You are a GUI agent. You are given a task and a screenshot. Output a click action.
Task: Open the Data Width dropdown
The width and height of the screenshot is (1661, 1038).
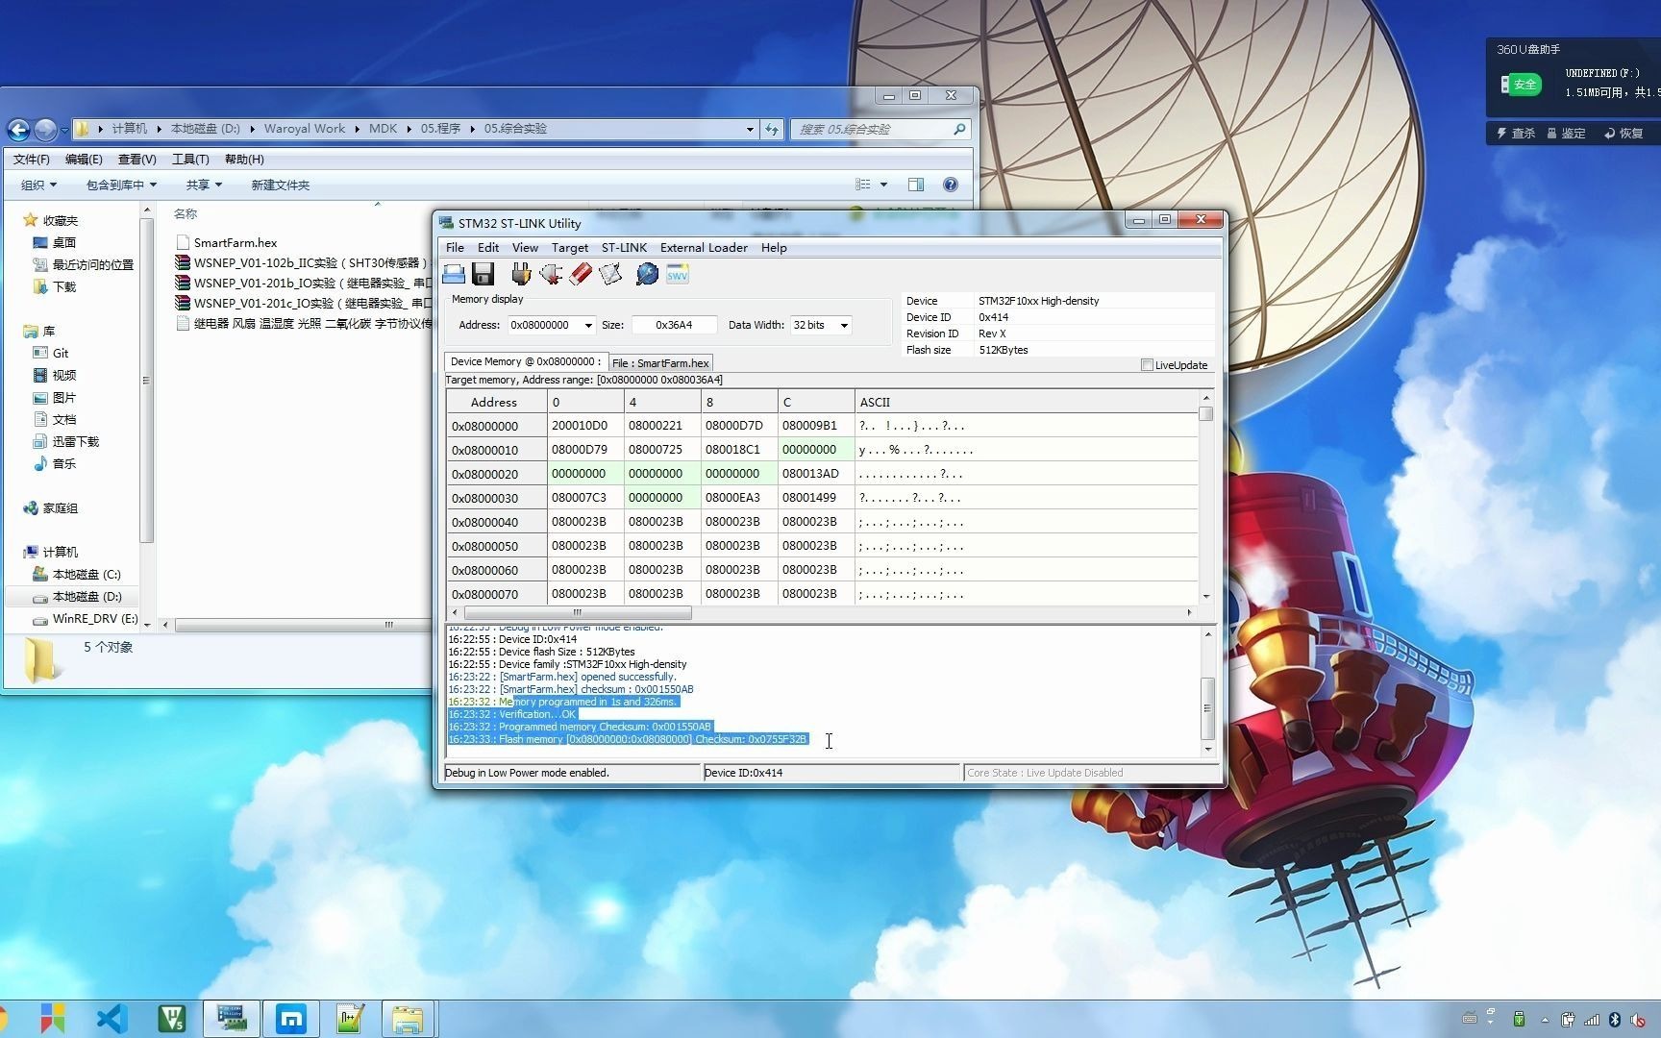844,326
